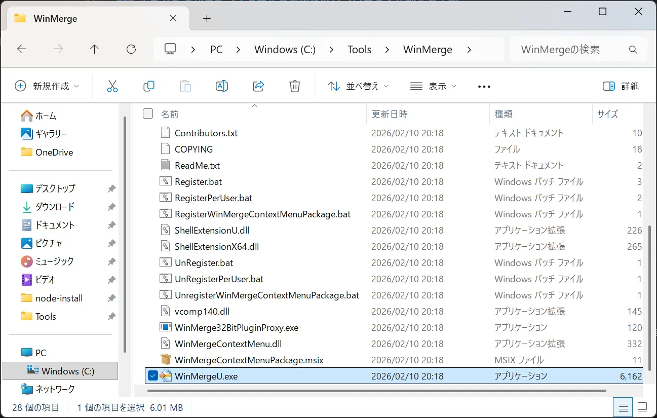
Task: Click the Rename icon in toolbar
Action: 222,86
